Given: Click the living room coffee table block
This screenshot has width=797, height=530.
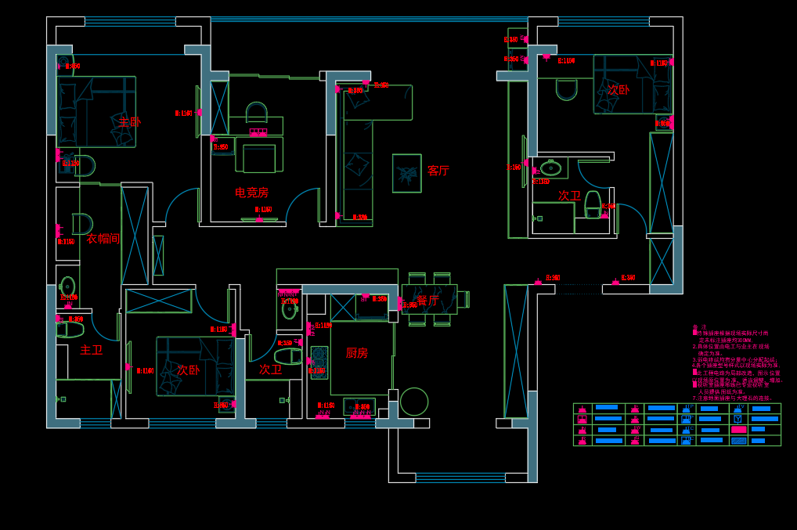Looking at the screenshot, I should click(x=406, y=173).
